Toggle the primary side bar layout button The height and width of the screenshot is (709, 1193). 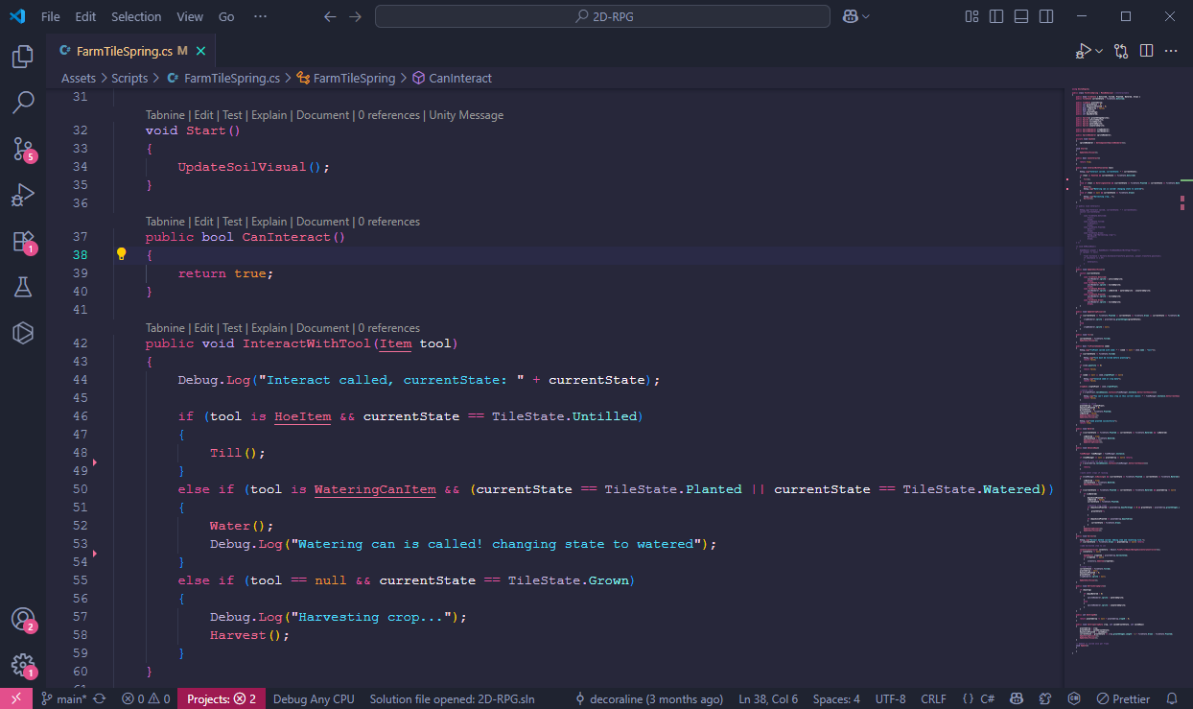click(x=997, y=16)
